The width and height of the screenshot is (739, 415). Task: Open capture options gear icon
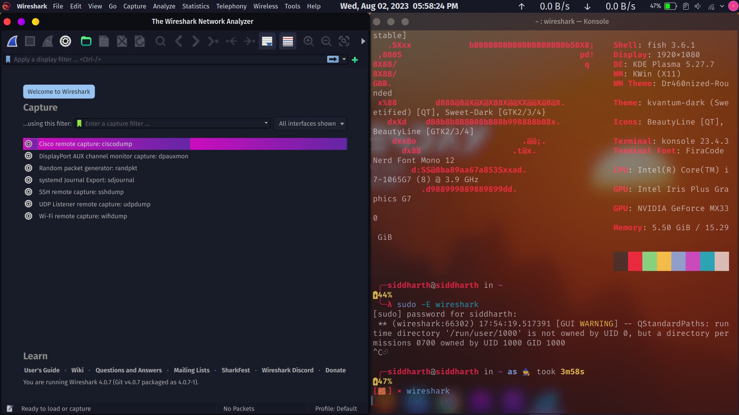65,41
